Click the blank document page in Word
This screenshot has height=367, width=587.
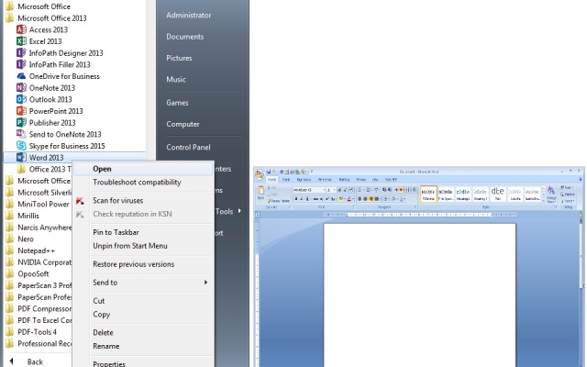(x=420, y=295)
